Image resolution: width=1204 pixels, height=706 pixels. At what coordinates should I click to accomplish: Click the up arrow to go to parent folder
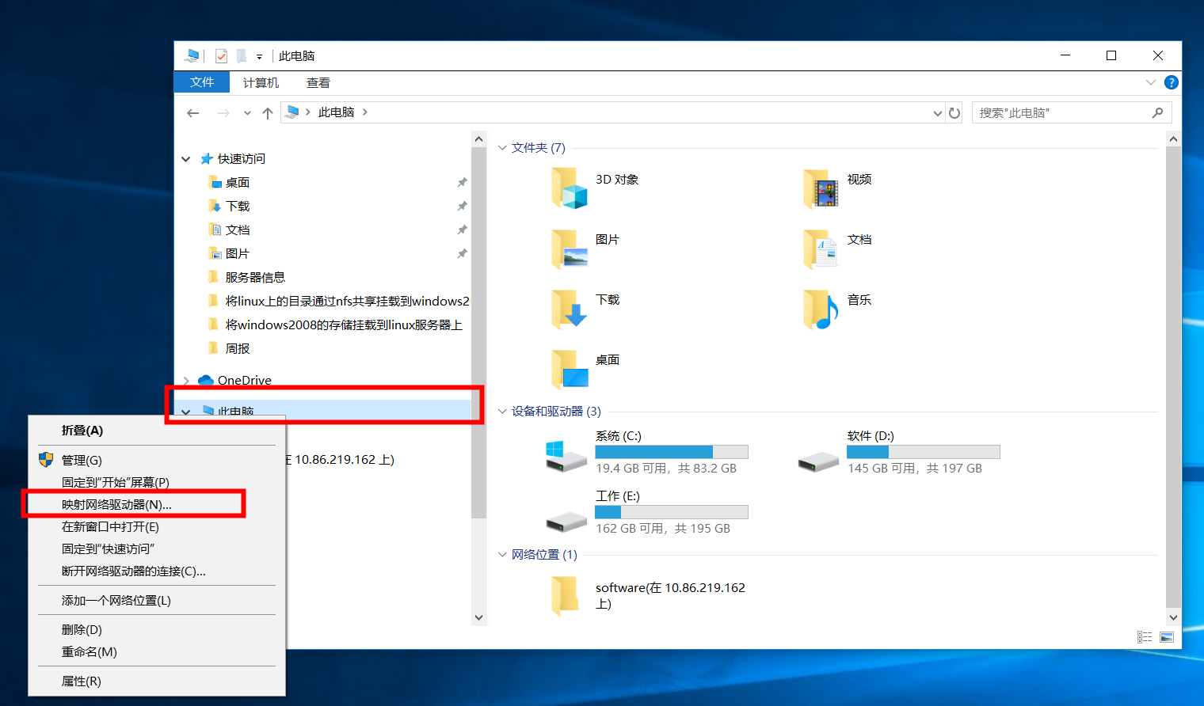[x=267, y=112]
